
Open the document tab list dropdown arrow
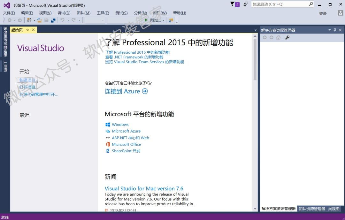pos(256,30)
